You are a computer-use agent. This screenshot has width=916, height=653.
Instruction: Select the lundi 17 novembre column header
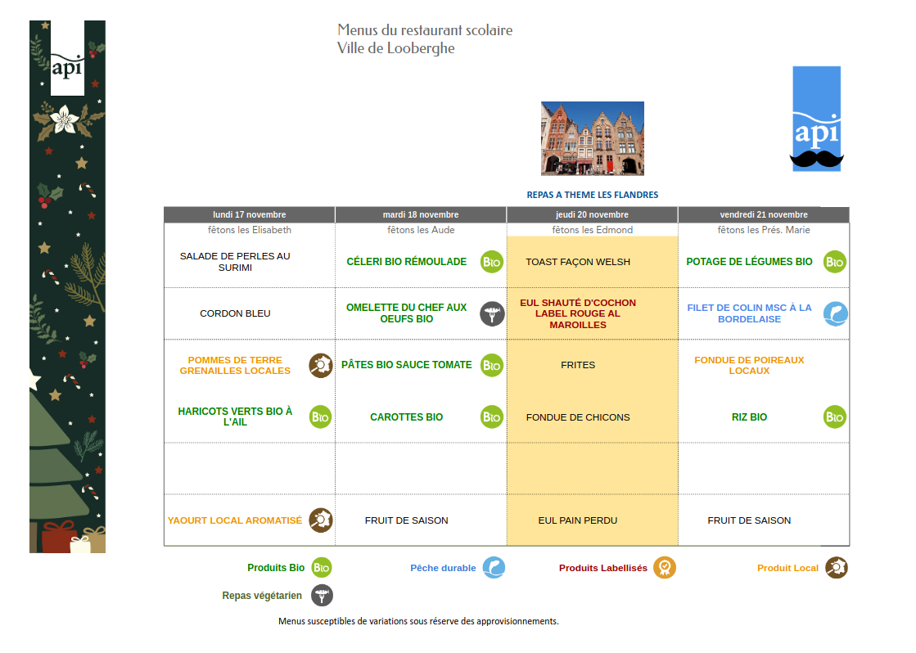coord(250,214)
